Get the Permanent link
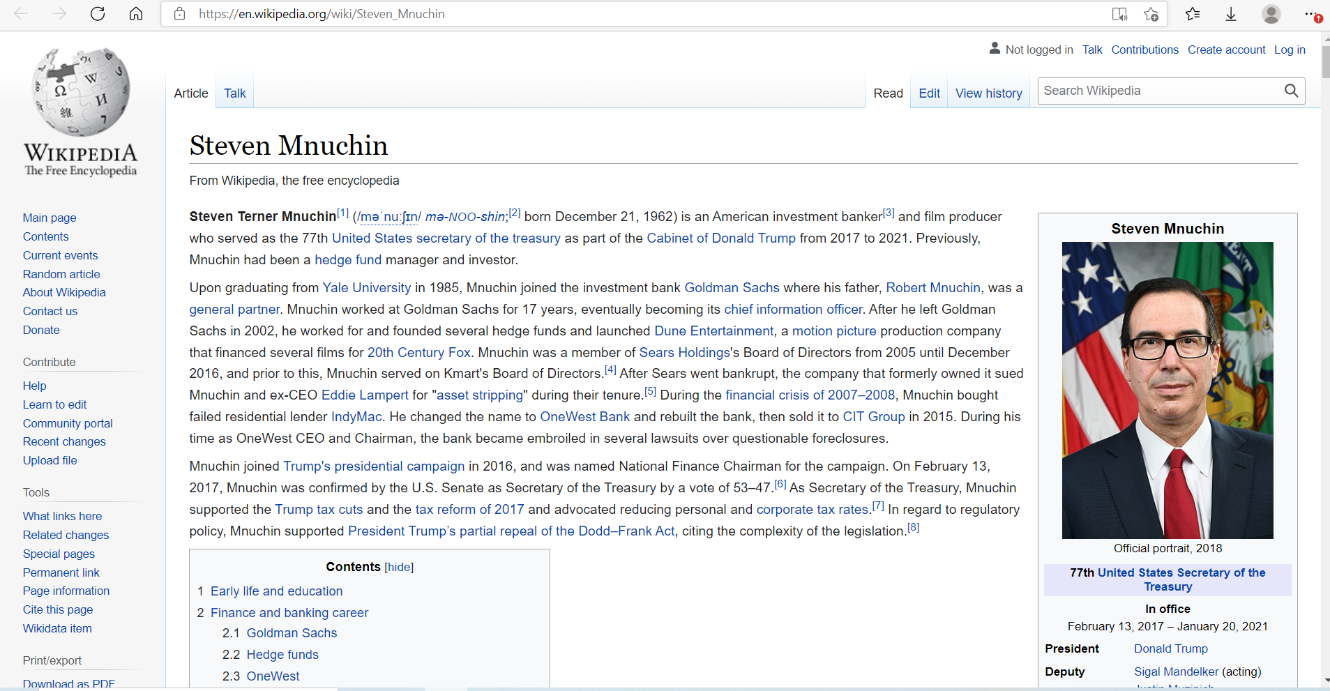The width and height of the screenshot is (1330, 691). (61, 572)
